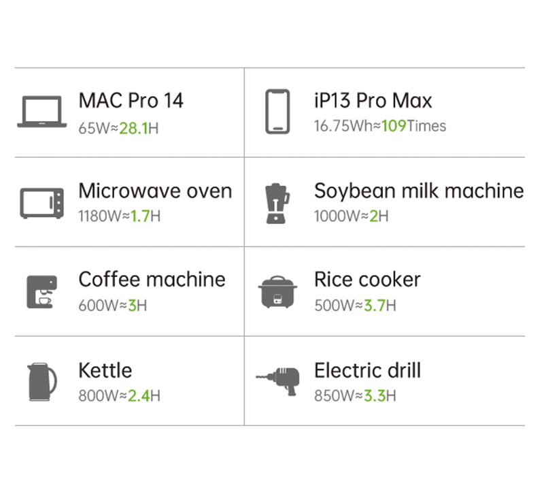The width and height of the screenshot is (544, 490).
Task: Click the MAC Pro 14 laptop icon
Action: tap(42, 112)
